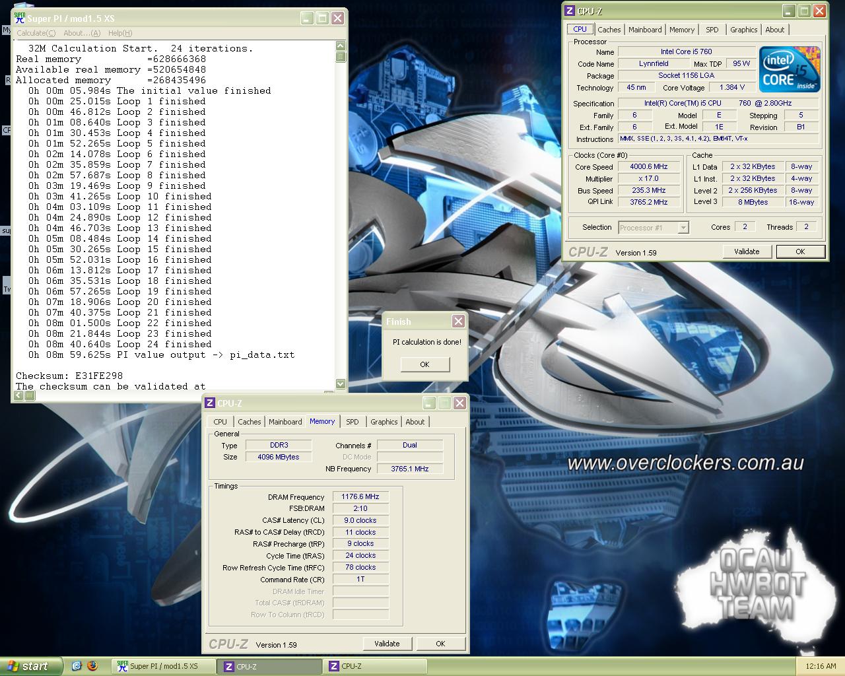Switch to Super PI taskbar button
This screenshot has height=676, width=845.
click(x=163, y=667)
